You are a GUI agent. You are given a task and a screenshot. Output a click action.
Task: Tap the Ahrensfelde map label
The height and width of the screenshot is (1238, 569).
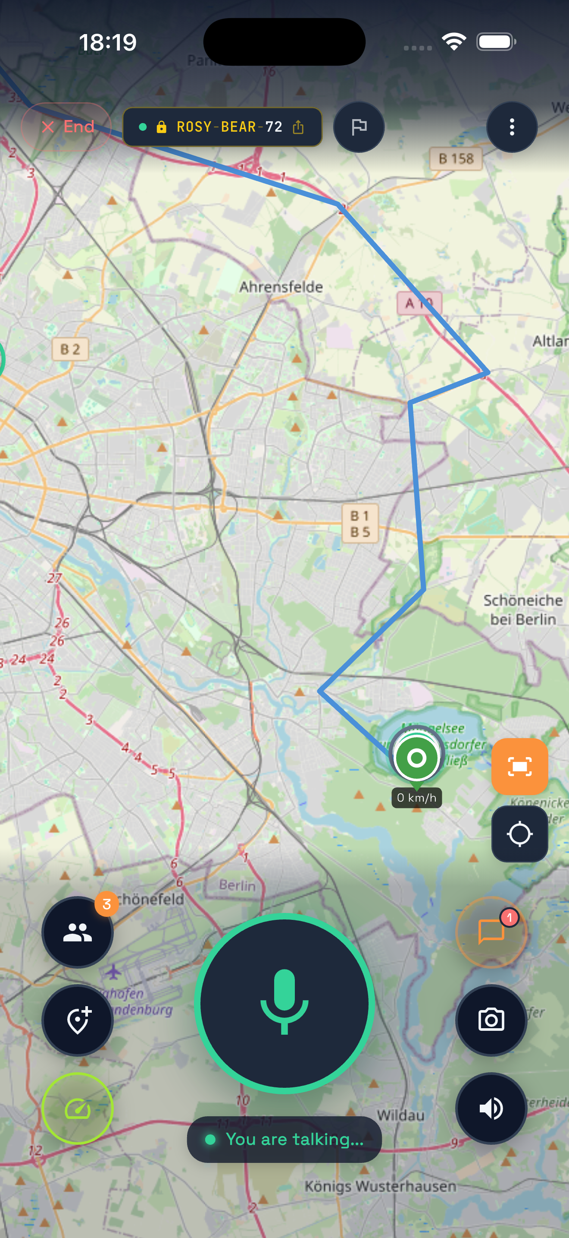[x=281, y=287]
